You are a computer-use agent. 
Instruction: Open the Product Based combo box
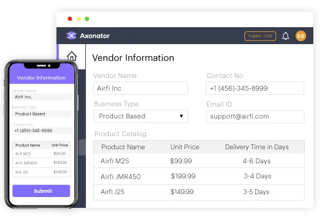click(141, 116)
